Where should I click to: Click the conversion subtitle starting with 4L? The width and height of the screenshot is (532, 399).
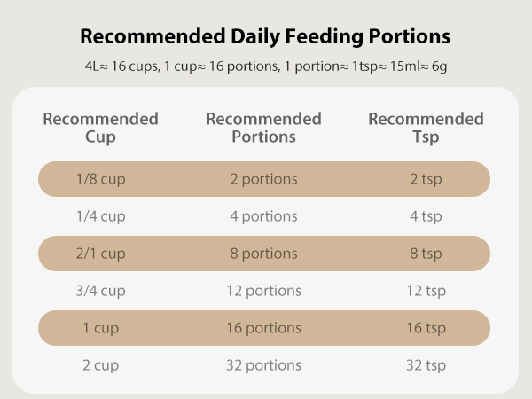(265, 65)
